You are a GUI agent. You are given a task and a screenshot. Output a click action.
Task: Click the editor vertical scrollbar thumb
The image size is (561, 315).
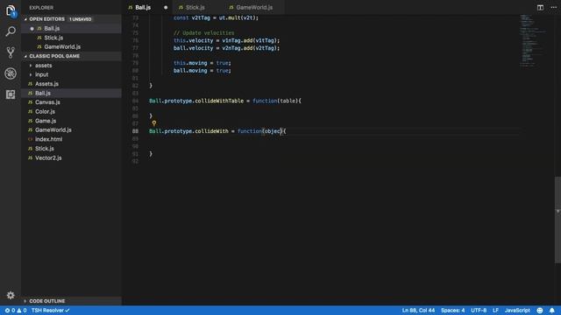[x=557, y=220]
